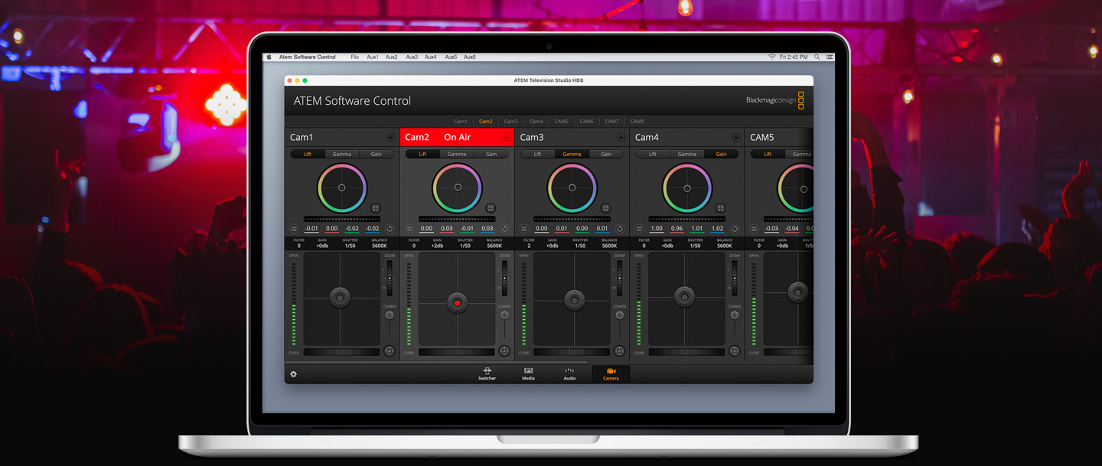Click the Cam3 zoom slider

[620, 279]
